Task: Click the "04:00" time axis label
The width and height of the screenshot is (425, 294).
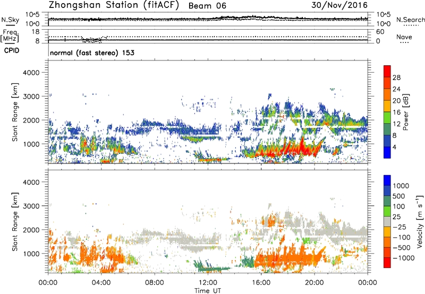Action: [101, 283]
